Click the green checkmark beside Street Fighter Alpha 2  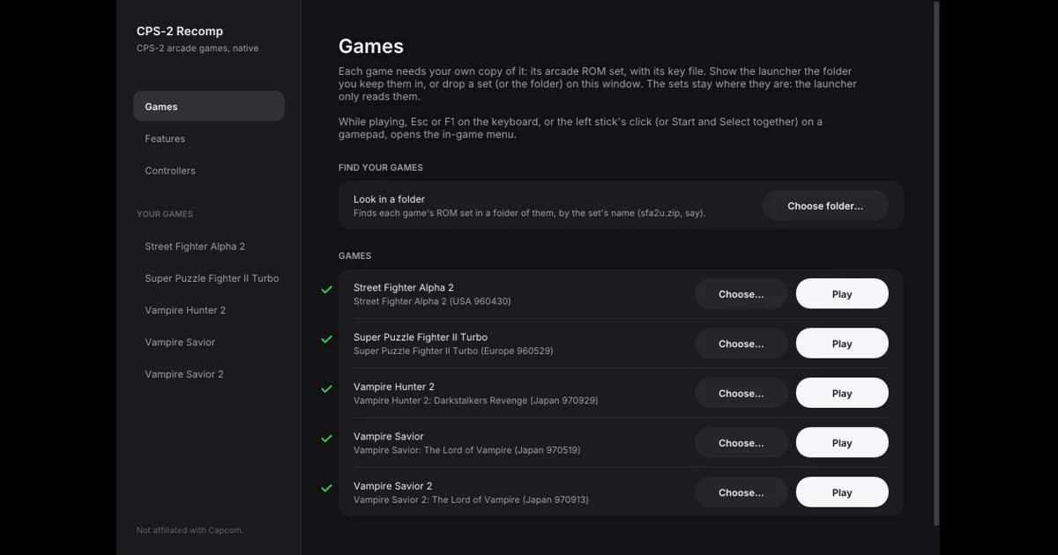pos(326,290)
